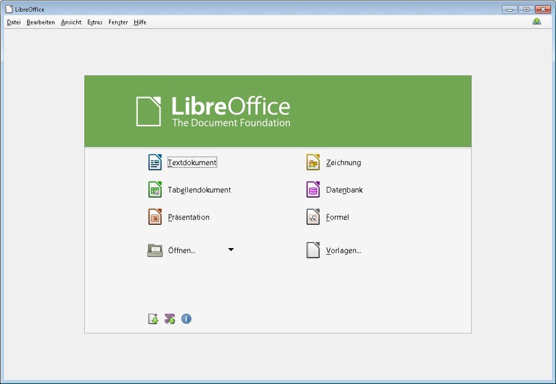Create a new Datenbank
This screenshot has width=556, height=384.
coord(344,190)
